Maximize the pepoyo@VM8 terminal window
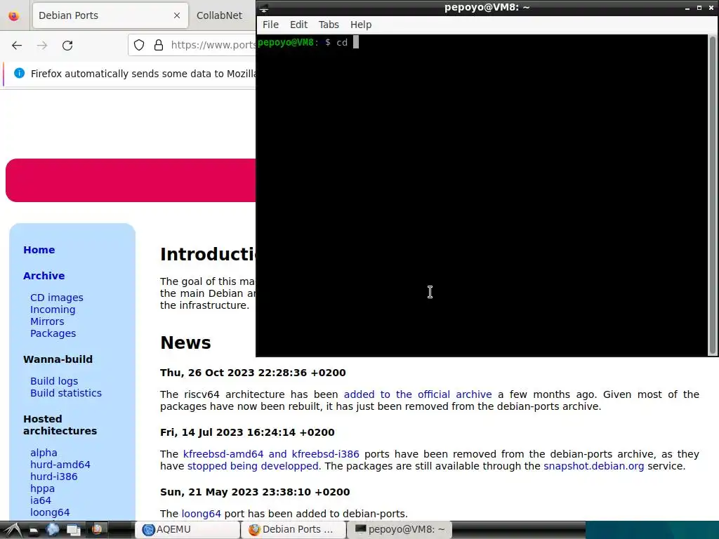Viewport: 719px width, 539px height. pos(699,8)
